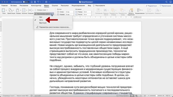Viewport: 173px width, 97px height.
Task: Click the Положение icon
Action: [x=98, y=10]
